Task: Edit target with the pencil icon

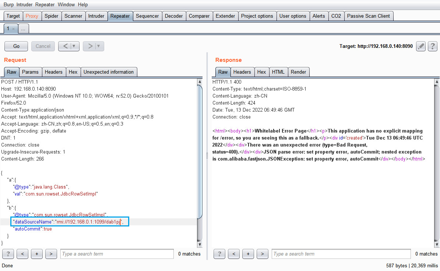Action: pos(420,46)
